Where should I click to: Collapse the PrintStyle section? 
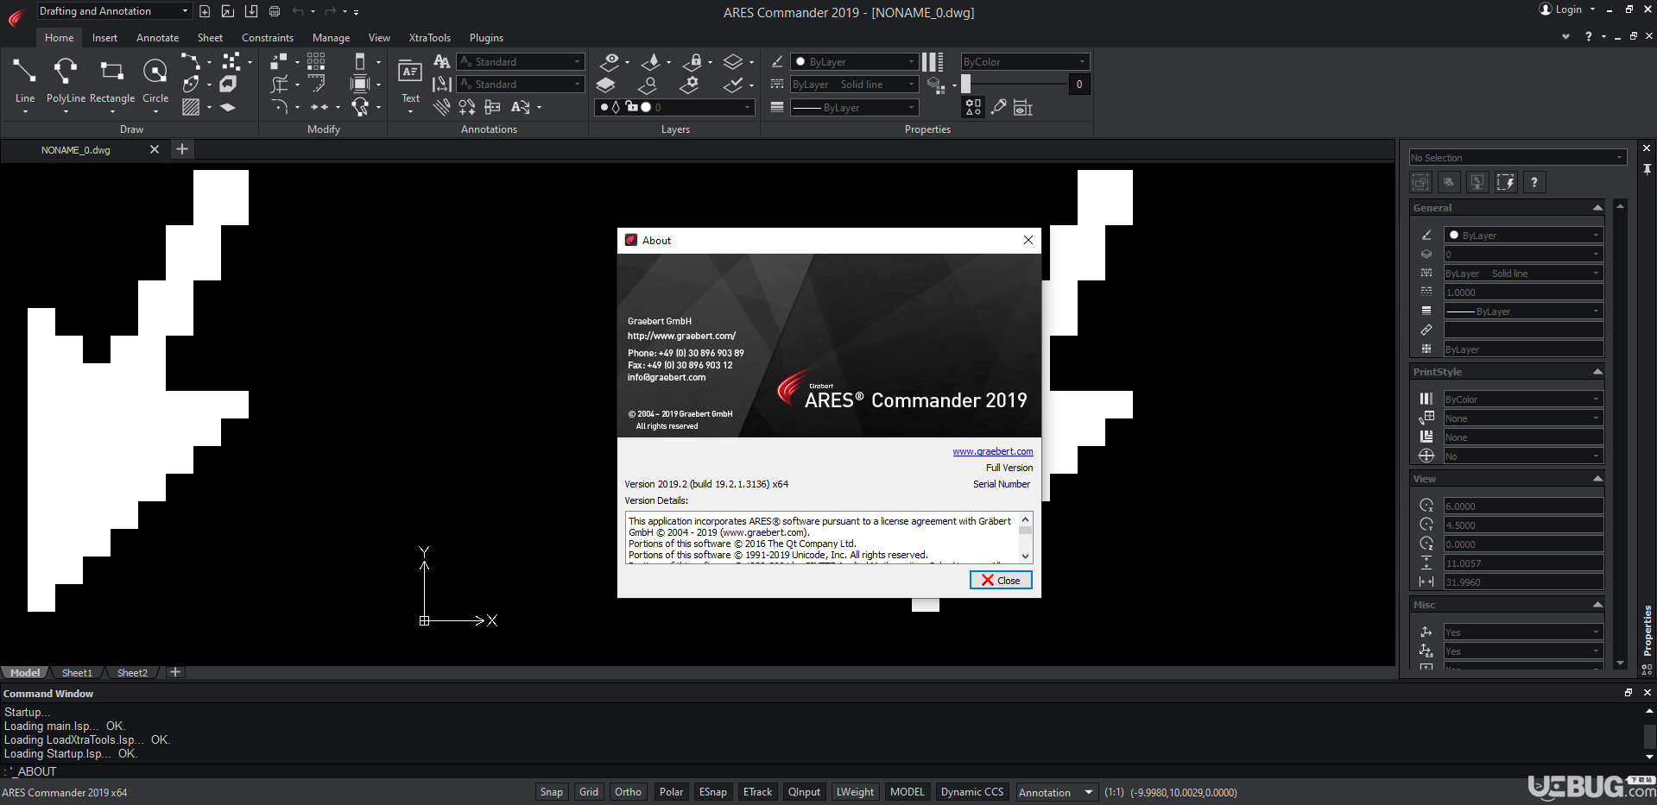1597,372
